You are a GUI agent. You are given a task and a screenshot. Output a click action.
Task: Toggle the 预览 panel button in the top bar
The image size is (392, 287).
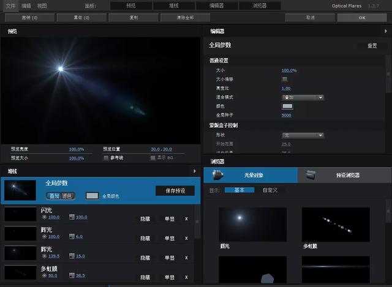pyautogui.click(x=131, y=6)
